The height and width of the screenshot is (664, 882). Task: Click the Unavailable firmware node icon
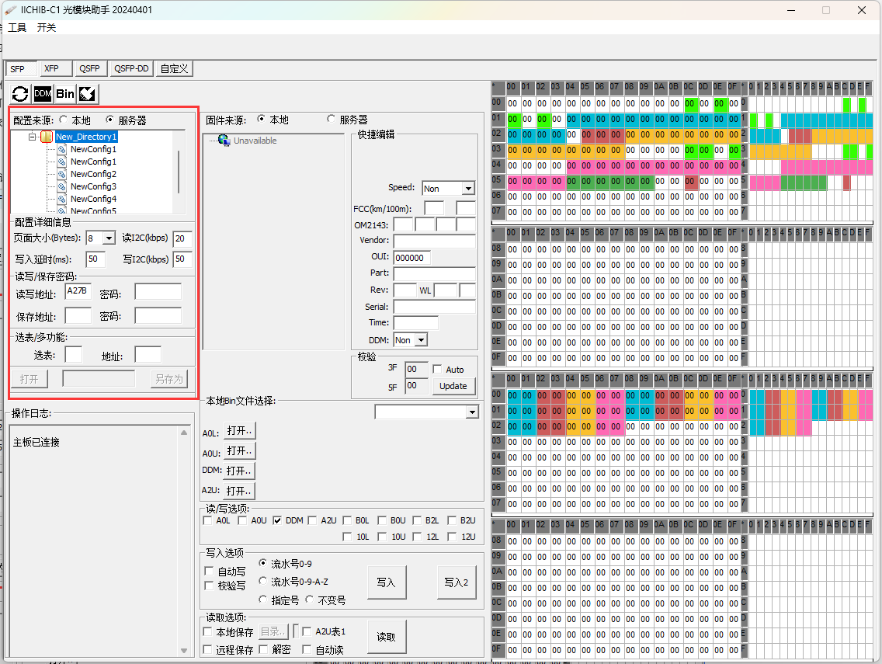pos(224,141)
